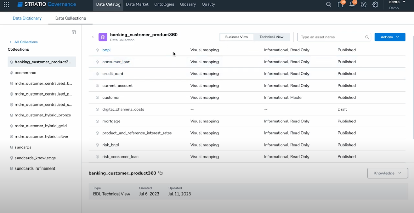Collapse the sidebar panel layout icon

click(74, 32)
